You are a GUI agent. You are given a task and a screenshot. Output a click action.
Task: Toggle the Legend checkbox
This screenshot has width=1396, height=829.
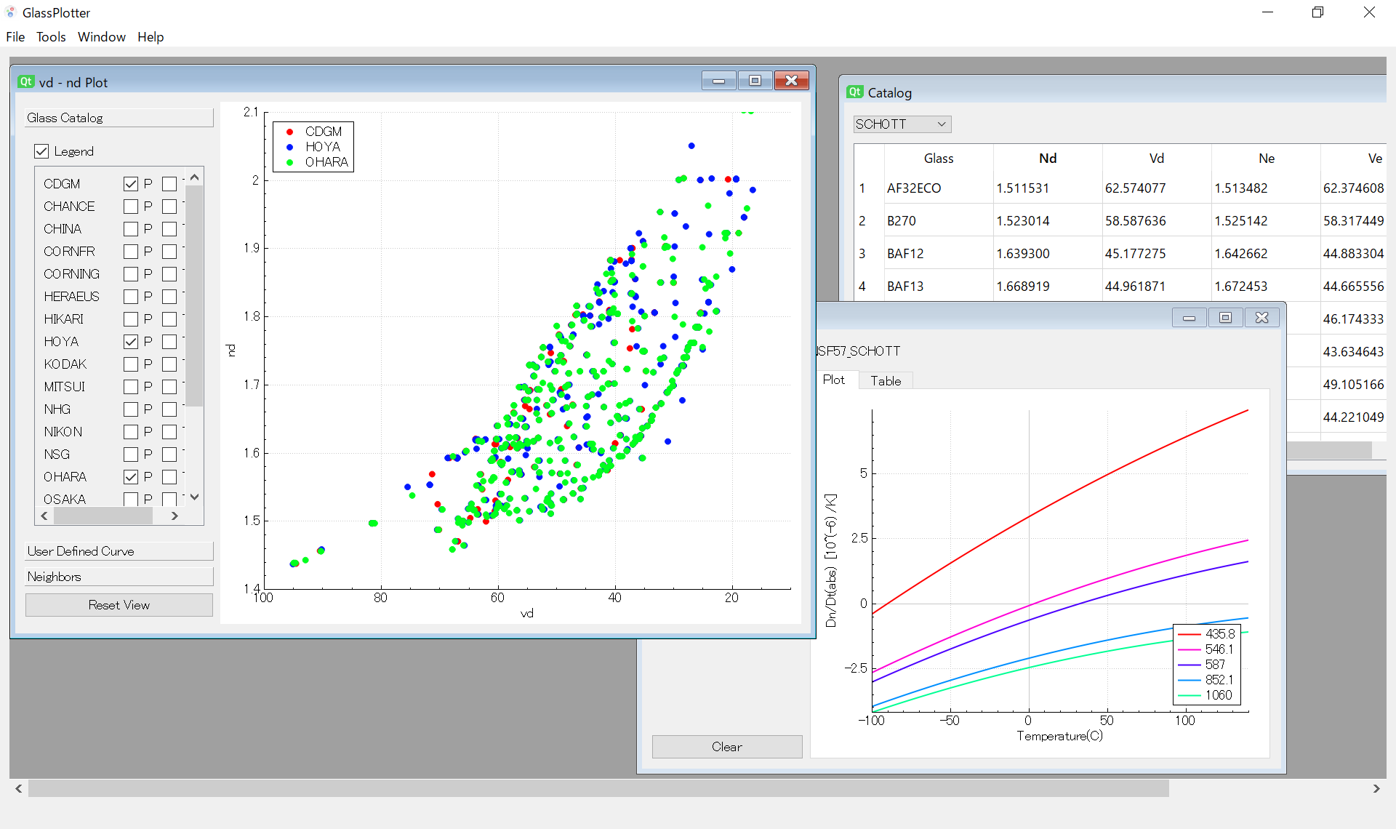pyautogui.click(x=41, y=151)
